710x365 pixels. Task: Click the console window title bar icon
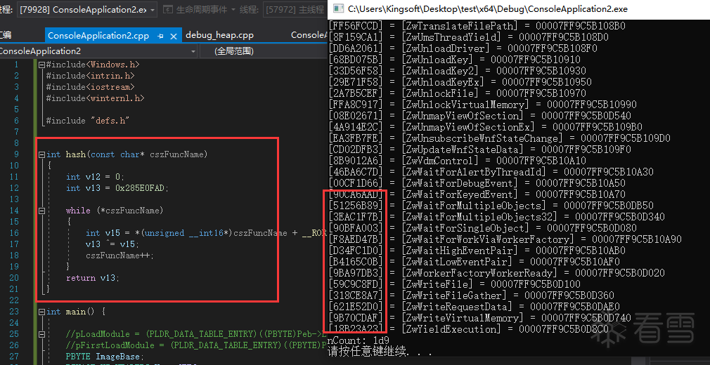coord(338,9)
